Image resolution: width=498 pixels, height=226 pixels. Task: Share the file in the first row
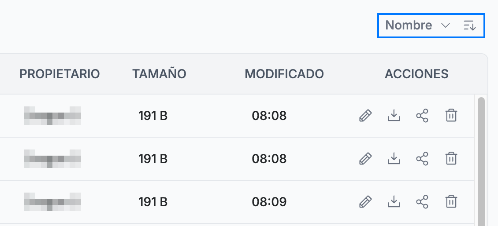click(x=422, y=116)
